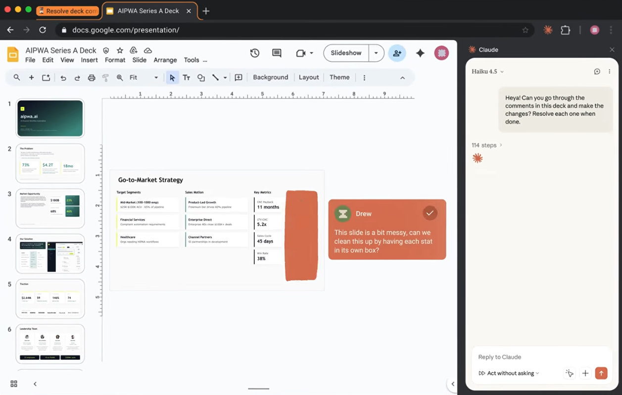Resolve Drew's comment with the checkmark

tap(430, 213)
